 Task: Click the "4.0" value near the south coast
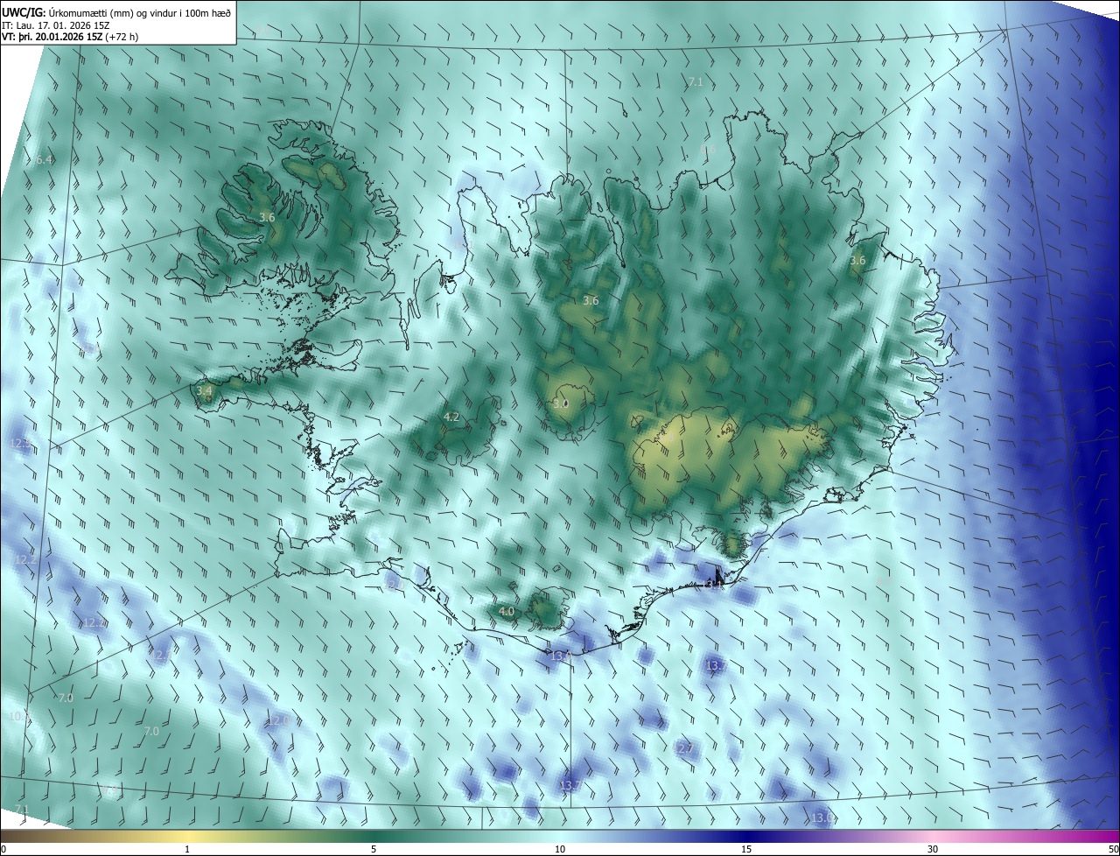coord(507,611)
